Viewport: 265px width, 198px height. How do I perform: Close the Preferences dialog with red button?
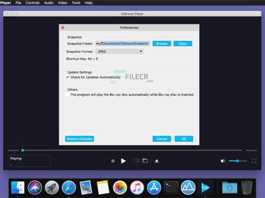point(62,28)
